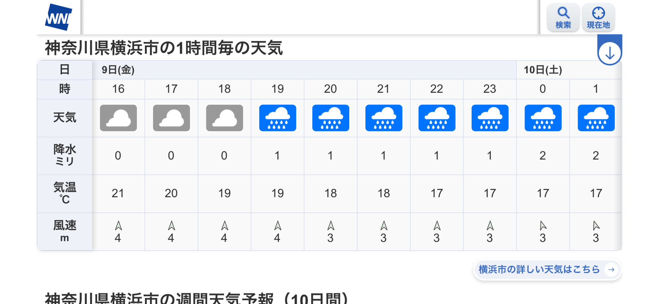659x304 pixels.
Task: Click the WNI Weathernews logo
Action: pos(58,17)
